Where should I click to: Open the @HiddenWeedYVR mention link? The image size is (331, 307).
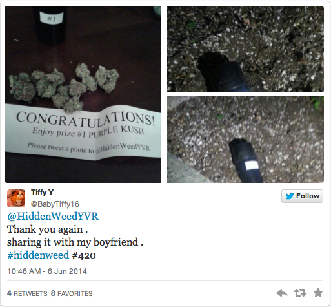[53, 217]
